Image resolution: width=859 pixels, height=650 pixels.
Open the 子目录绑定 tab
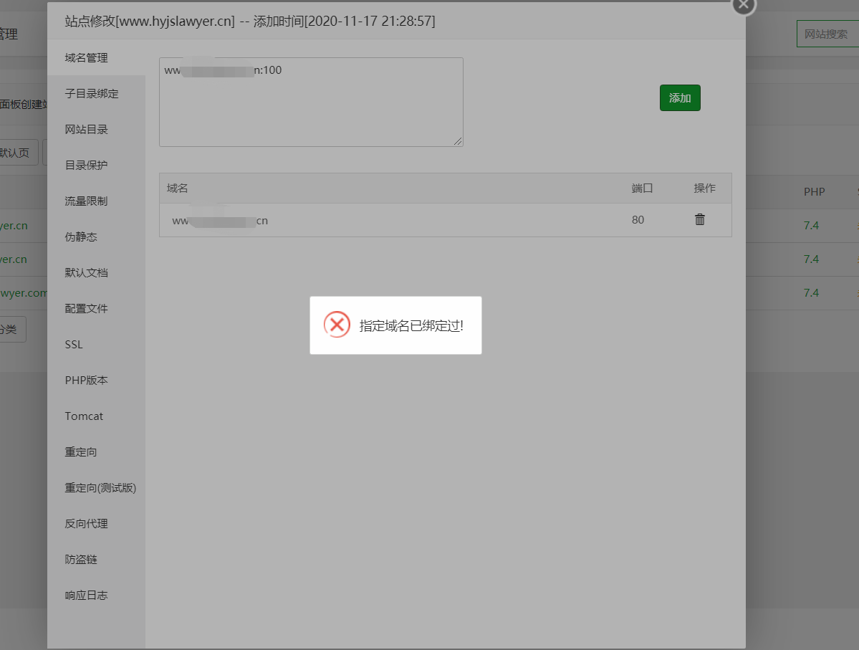tap(96, 94)
